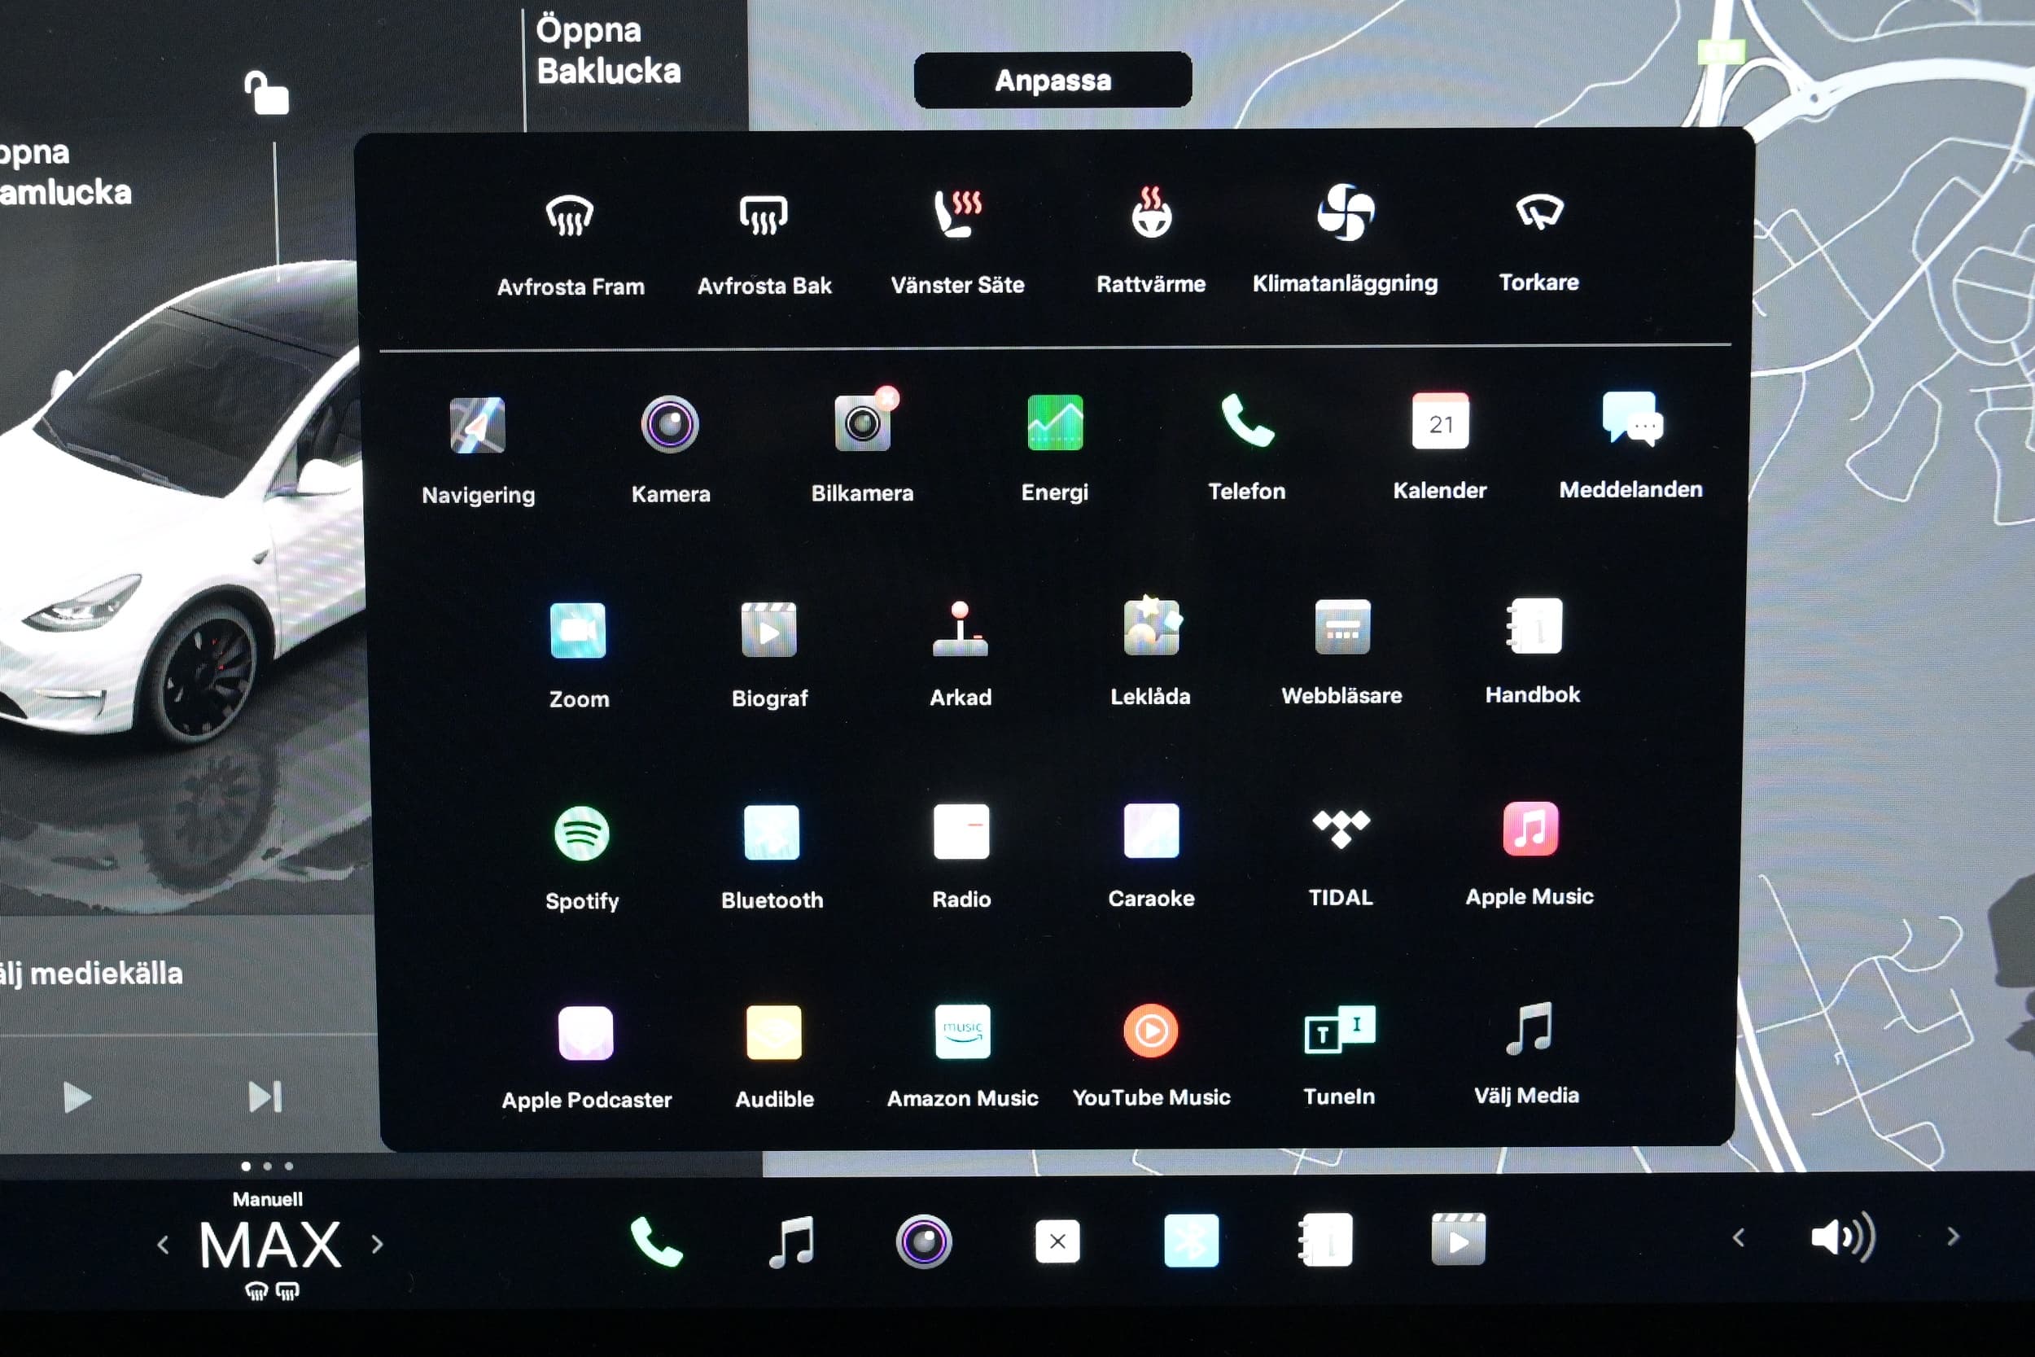2035x1357 pixels.
Task: Open the phone icon in bottom dock
Action: coord(656,1243)
